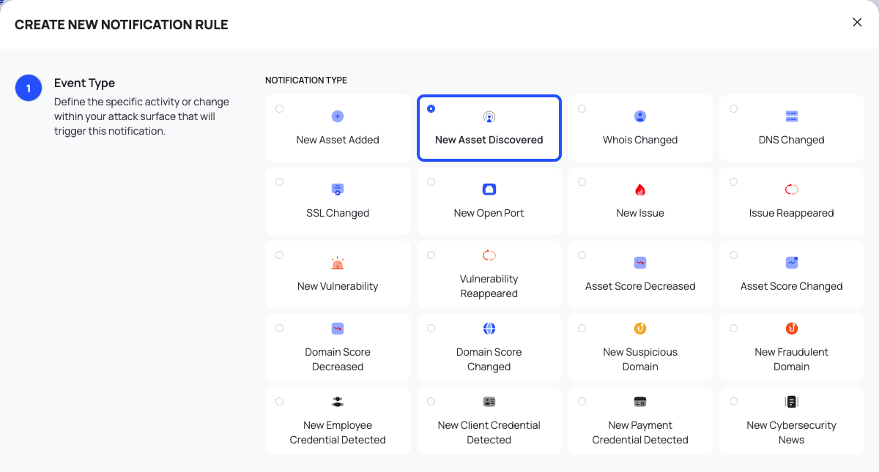Image resolution: width=879 pixels, height=472 pixels.
Task: Click the New Open Port icon
Action: tap(489, 190)
